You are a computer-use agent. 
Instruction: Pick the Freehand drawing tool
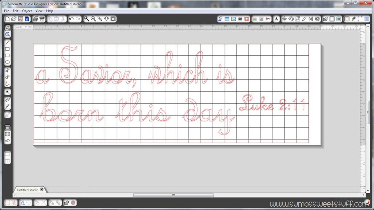point(7,83)
